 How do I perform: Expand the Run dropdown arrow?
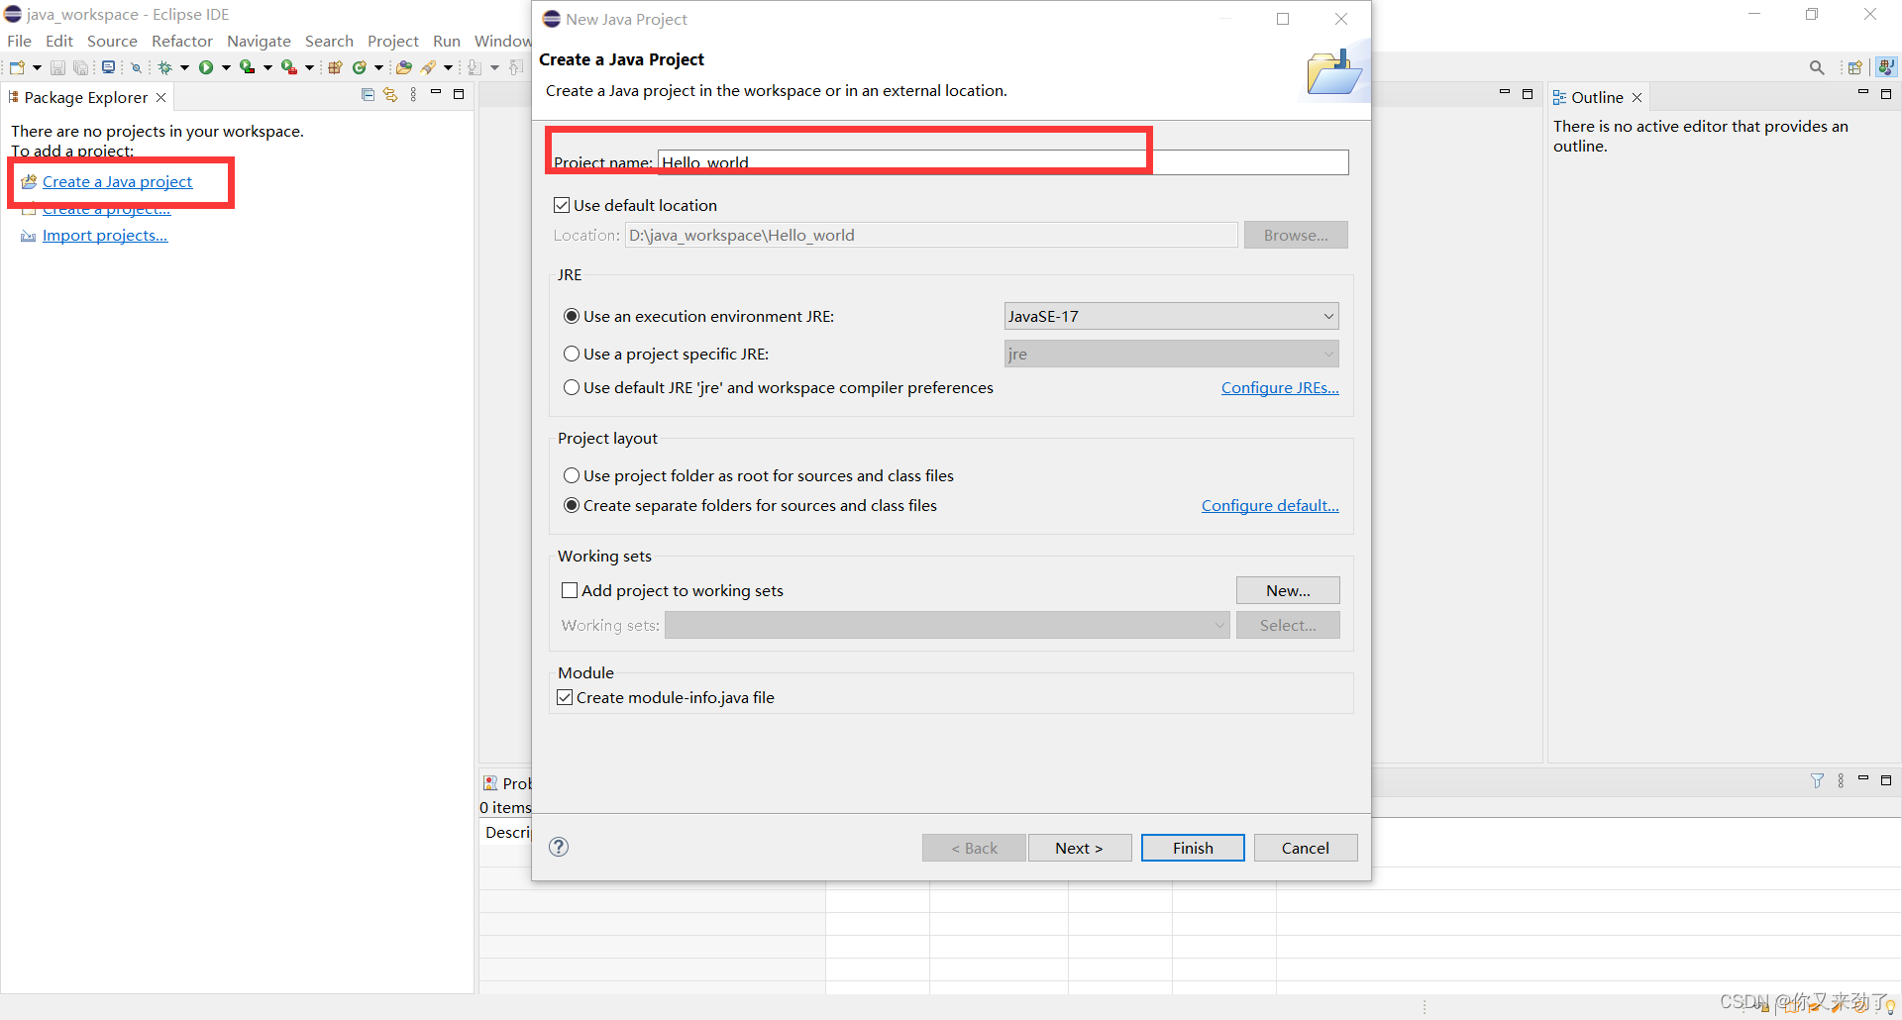tap(226, 67)
